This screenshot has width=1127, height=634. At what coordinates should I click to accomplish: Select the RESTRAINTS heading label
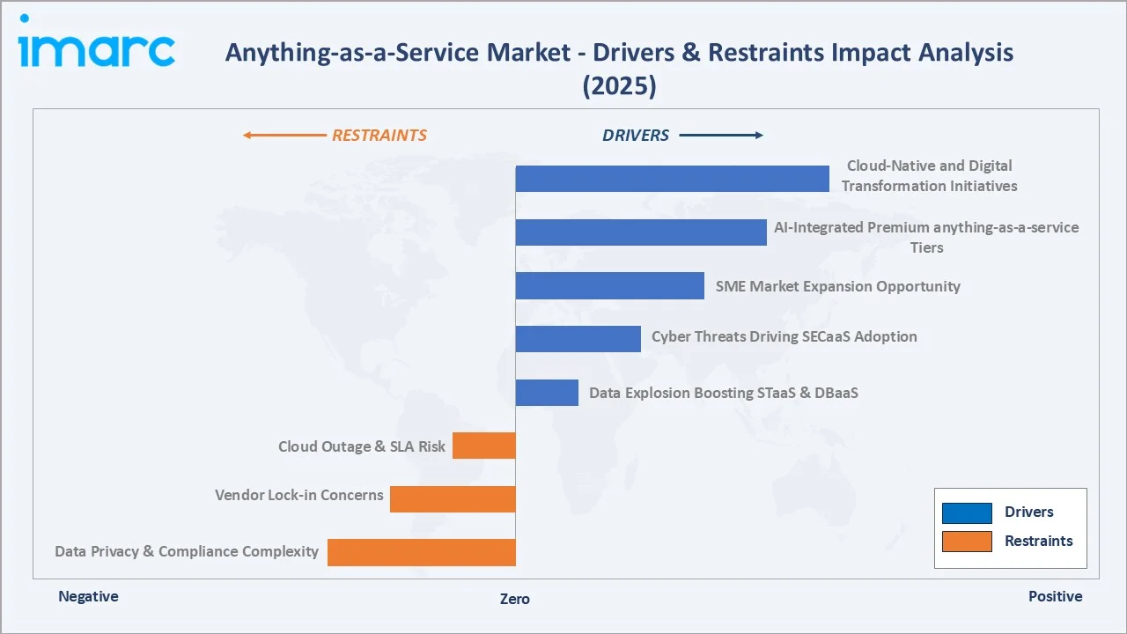[379, 135]
